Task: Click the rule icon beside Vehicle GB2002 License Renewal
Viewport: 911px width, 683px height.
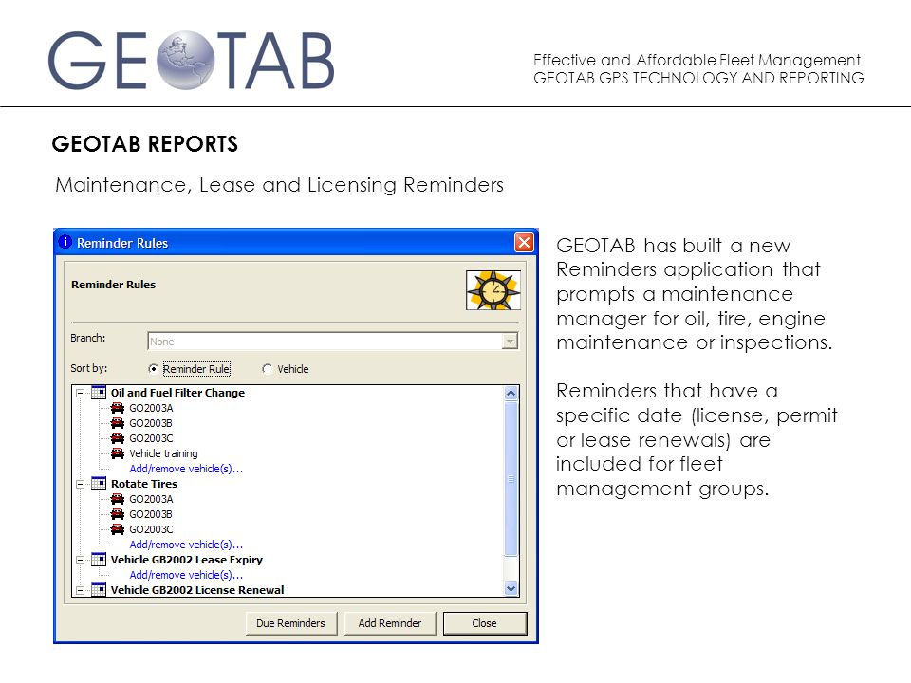Action: [x=99, y=589]
